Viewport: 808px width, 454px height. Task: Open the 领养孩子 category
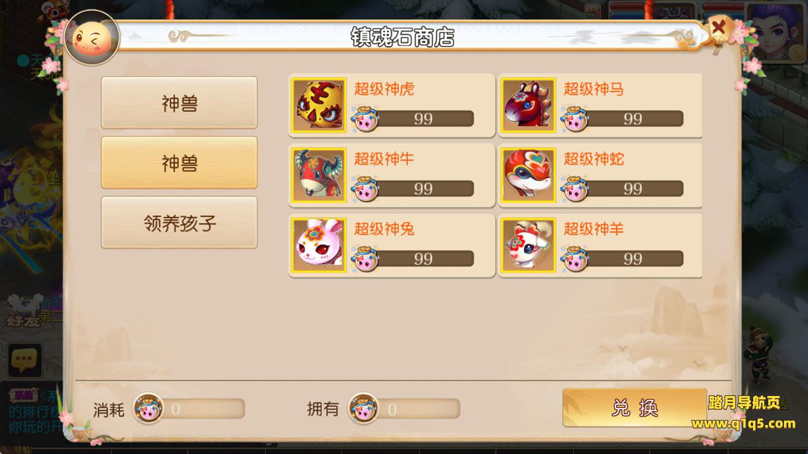point(179,223)
